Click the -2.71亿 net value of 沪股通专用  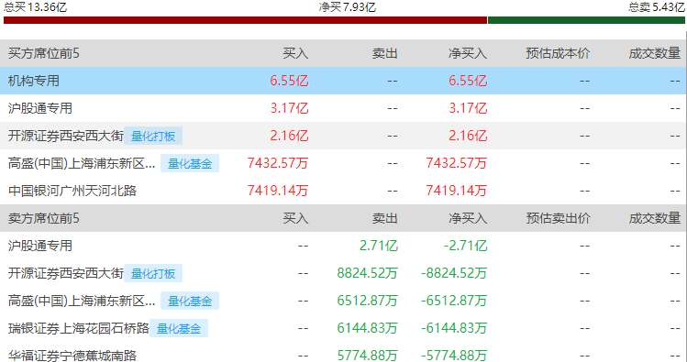pos(465,246)
